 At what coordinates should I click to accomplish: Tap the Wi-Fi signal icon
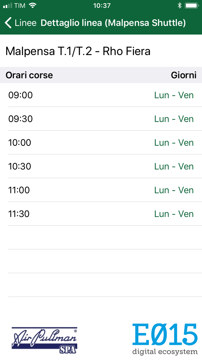pyautogui.click(x=33, y=5)
